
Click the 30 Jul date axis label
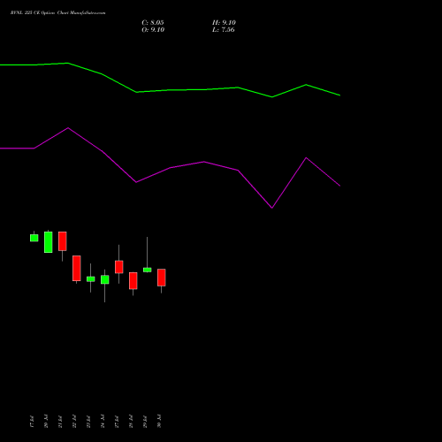pos(159,422)
